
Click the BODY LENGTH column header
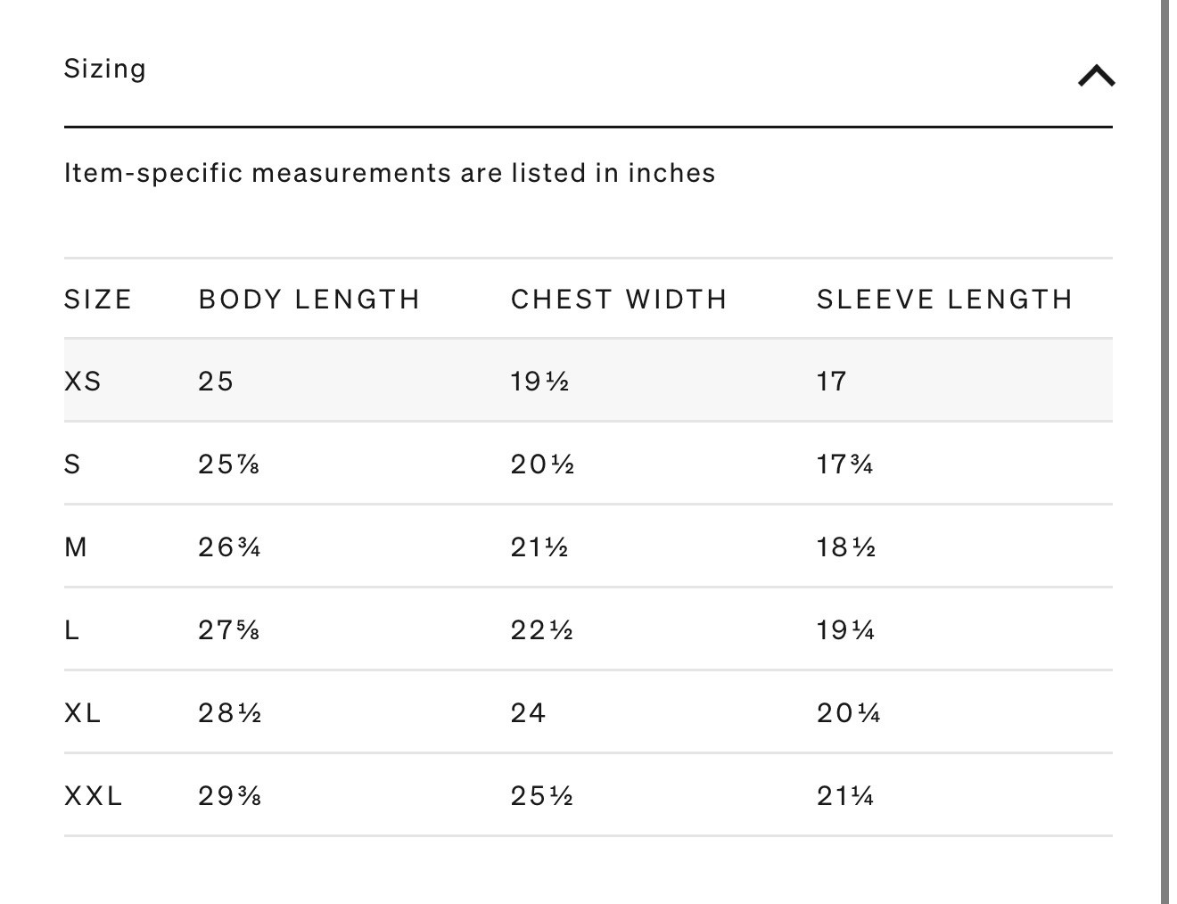(309, 300)
